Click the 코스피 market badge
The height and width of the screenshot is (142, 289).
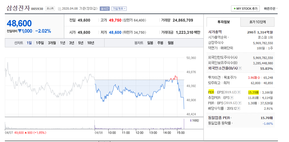pos(50,9)
